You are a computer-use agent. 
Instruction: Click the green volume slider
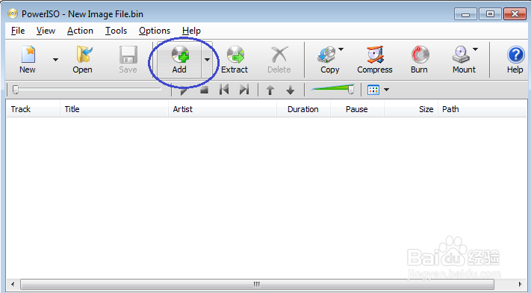pos(332,89)
